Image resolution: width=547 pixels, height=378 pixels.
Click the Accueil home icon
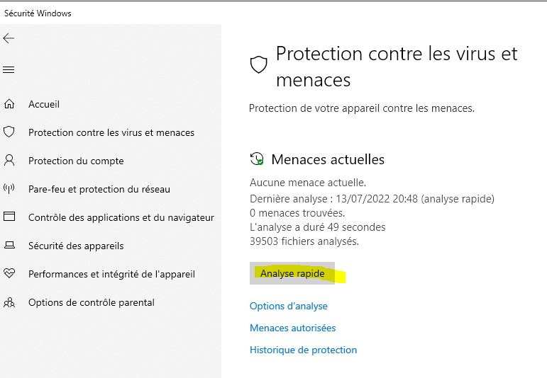click(9, 104)
